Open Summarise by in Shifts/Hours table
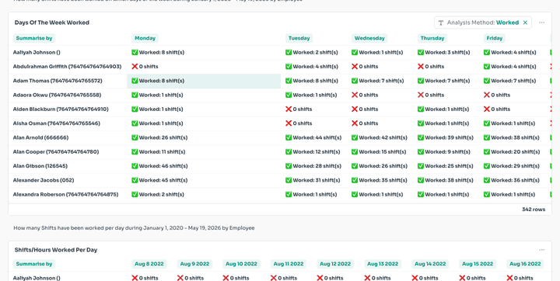560x281 pixels. 34,264
